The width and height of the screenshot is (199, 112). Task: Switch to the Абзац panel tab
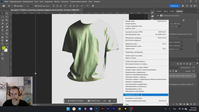click(x=165, y=11)
